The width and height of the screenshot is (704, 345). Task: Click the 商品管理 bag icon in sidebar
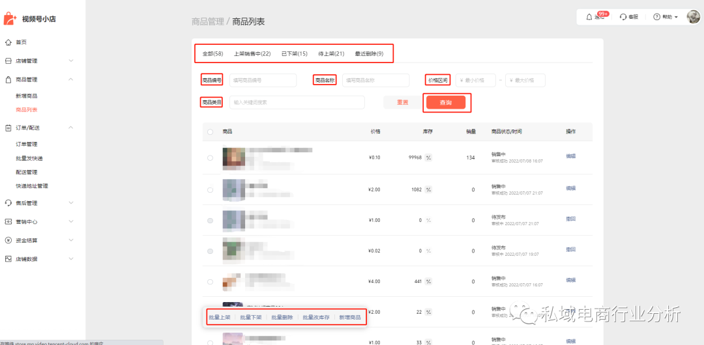click(x=8, y=79)
